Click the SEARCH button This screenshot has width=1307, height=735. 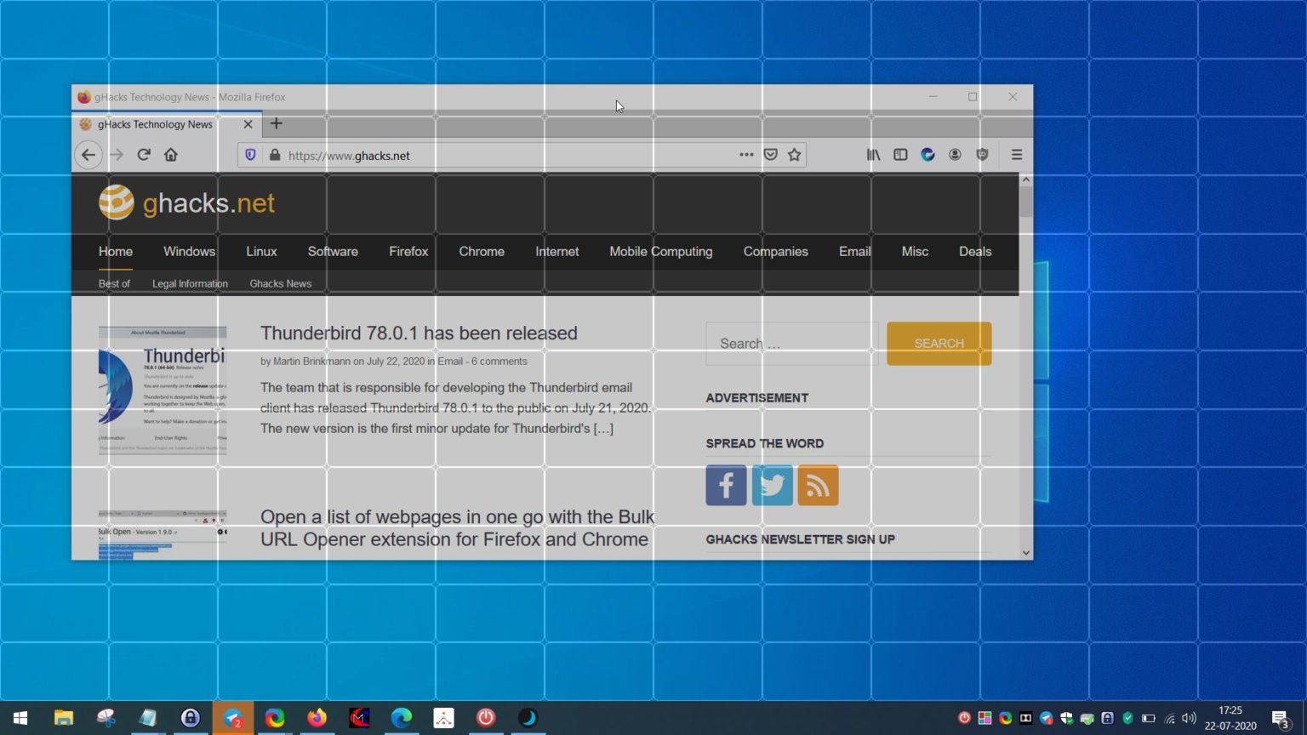939,343
